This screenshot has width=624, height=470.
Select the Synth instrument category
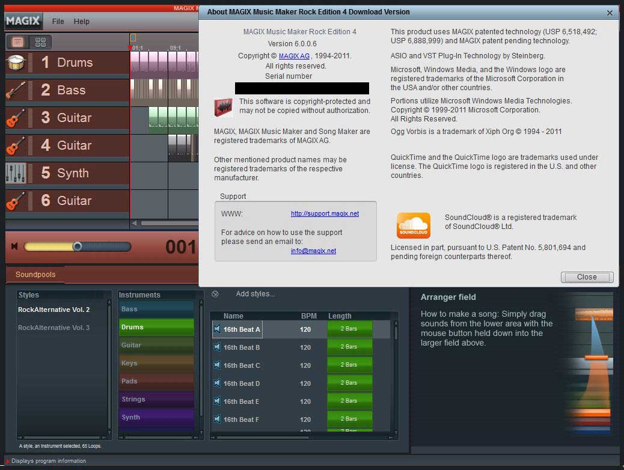[156, 417]
